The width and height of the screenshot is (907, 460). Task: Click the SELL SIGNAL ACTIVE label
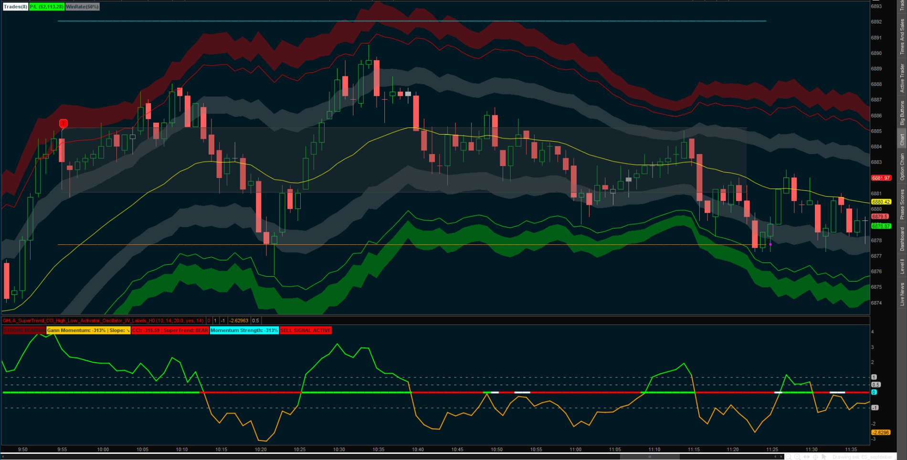[306, 330]
